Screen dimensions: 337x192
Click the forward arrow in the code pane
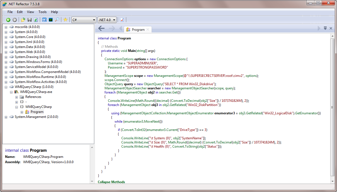(x=112, y=28)
